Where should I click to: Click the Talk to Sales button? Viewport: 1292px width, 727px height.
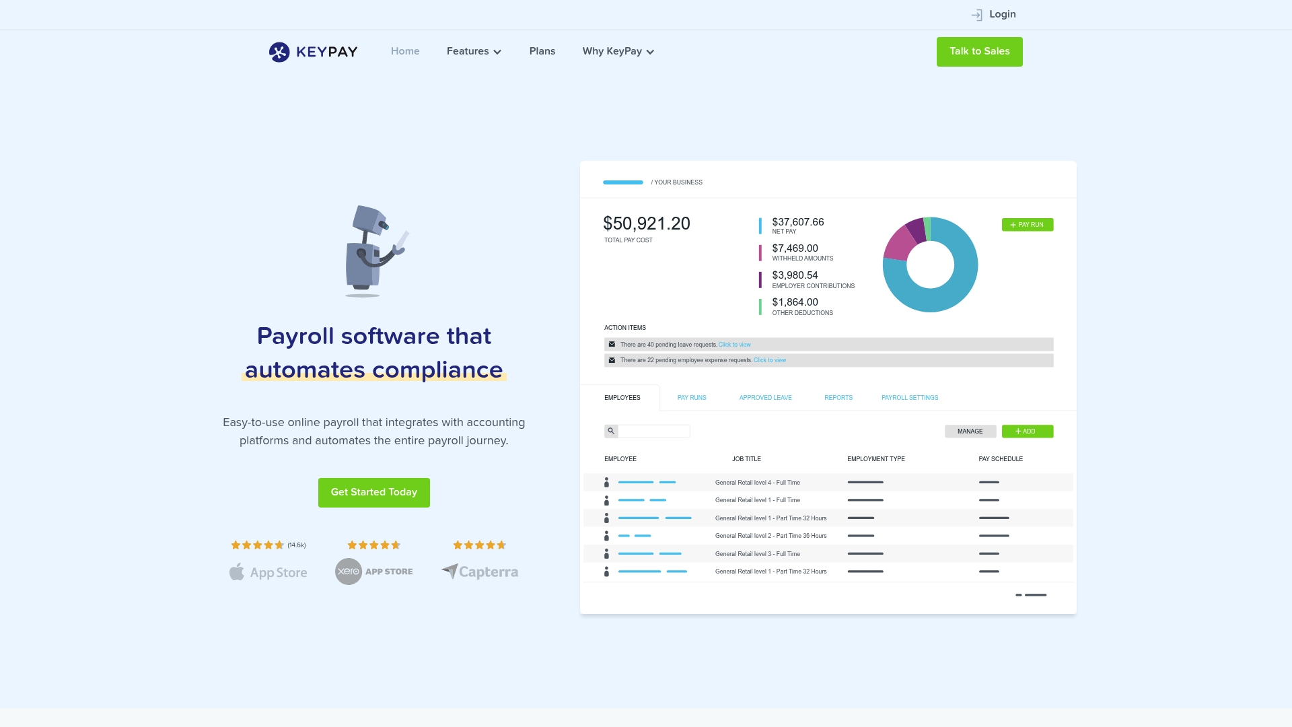tap(980, 52)
